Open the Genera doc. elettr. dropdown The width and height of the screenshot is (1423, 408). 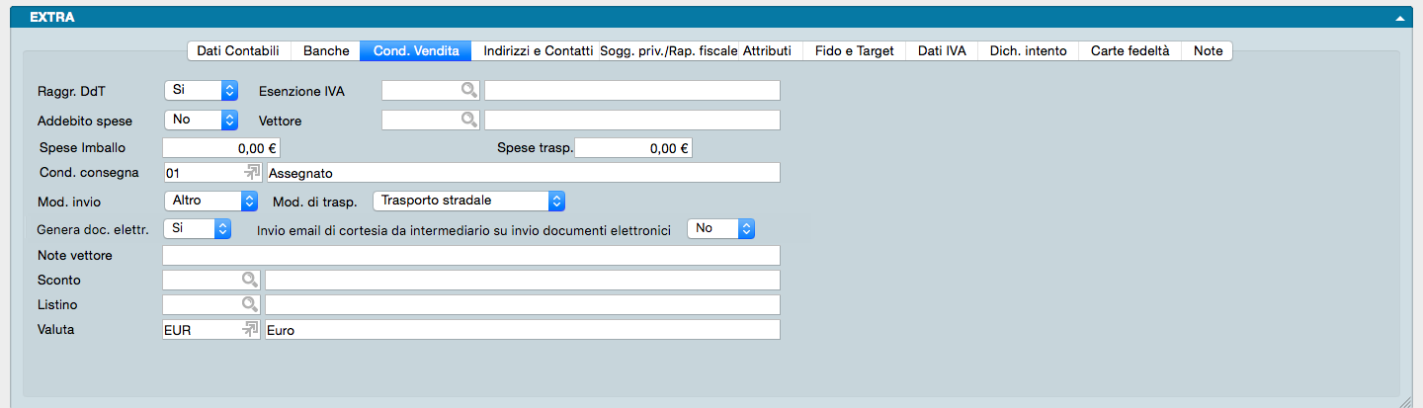pos(202,228)
